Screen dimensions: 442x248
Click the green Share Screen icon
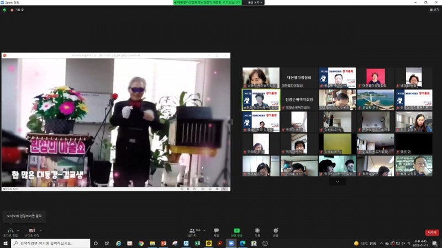click(236, 230)
